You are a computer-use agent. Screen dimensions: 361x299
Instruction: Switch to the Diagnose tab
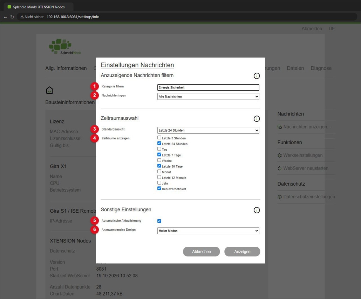(x=321, y=68)
